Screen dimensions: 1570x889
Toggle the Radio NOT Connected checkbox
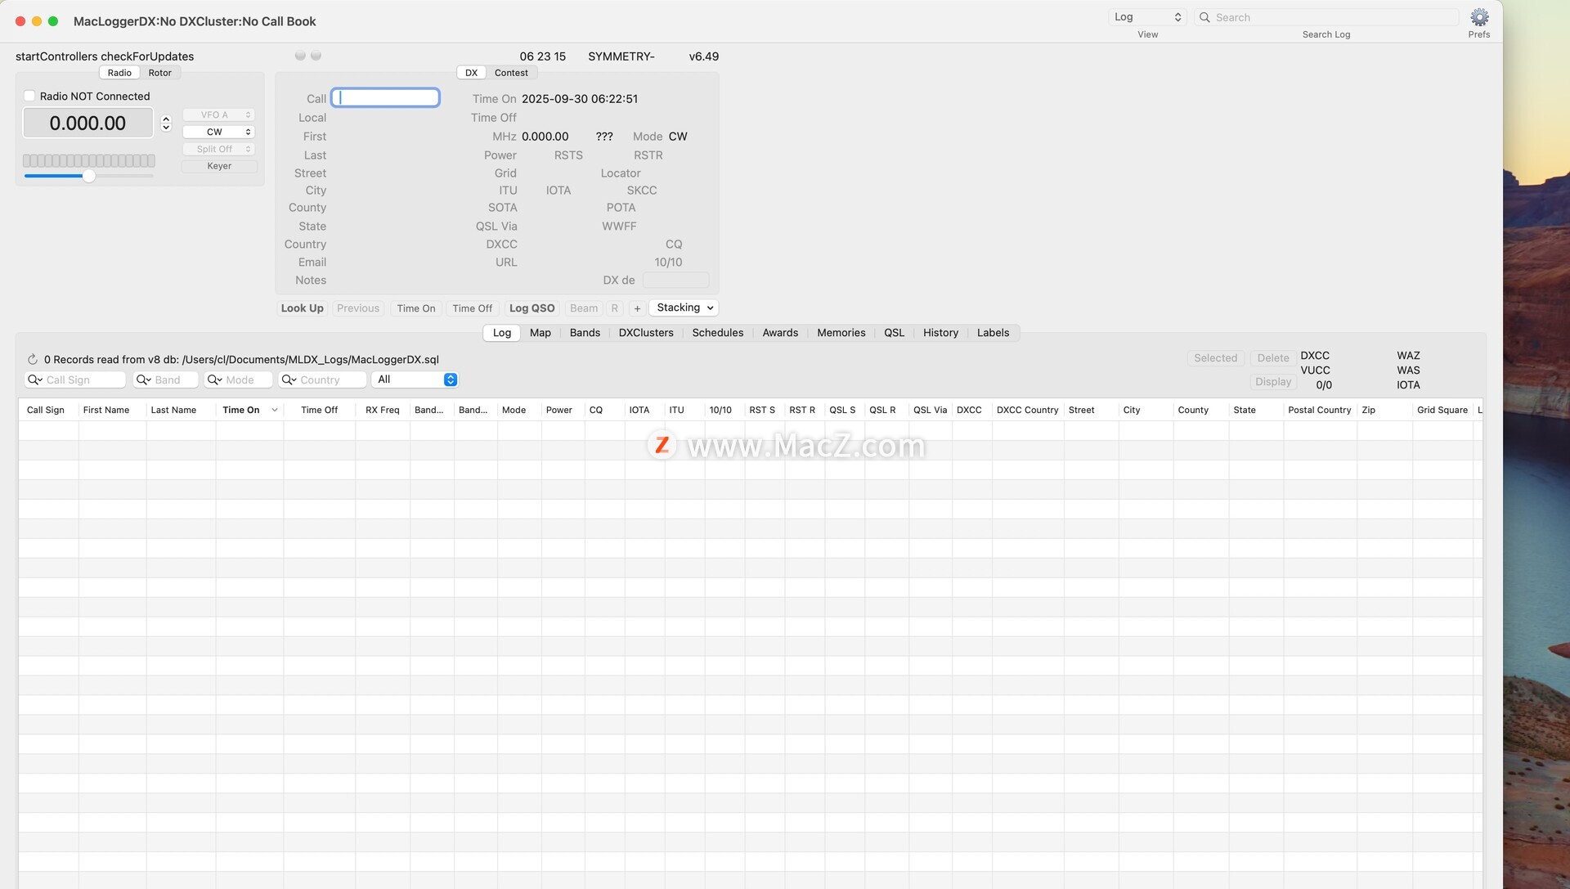(x=29, y=97)
